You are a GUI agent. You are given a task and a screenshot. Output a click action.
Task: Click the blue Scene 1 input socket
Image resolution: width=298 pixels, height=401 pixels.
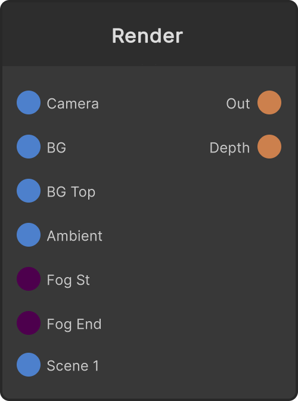click(29, 365)
